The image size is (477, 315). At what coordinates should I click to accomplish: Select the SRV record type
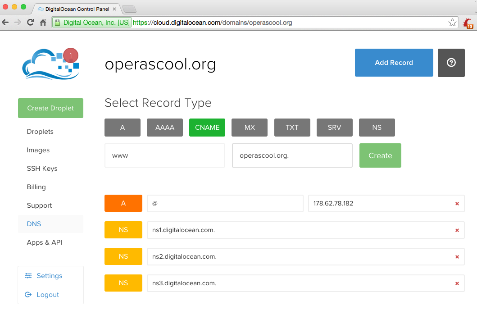tap(334, 128)
